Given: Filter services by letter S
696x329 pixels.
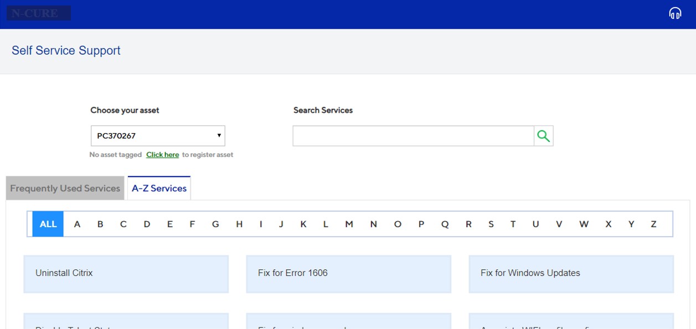Looking at the screenshot, I should 491,224.
